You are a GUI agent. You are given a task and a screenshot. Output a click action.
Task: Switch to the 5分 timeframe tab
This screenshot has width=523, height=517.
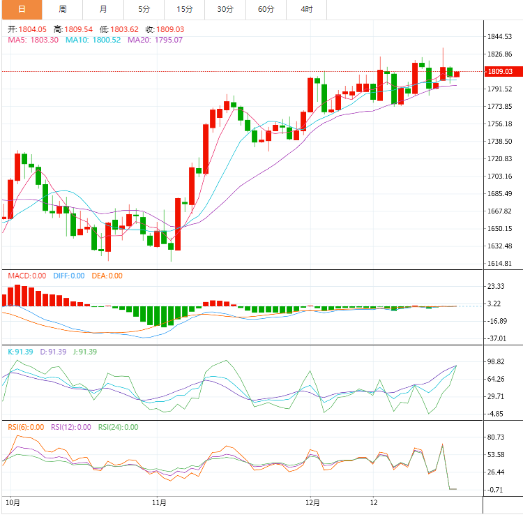point(144,9)
